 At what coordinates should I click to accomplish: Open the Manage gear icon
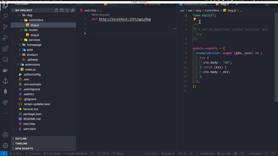point(5,146)
